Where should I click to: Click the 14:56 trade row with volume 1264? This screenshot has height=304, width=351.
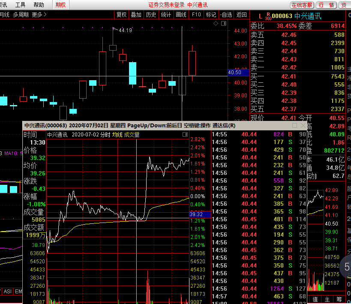259,289
